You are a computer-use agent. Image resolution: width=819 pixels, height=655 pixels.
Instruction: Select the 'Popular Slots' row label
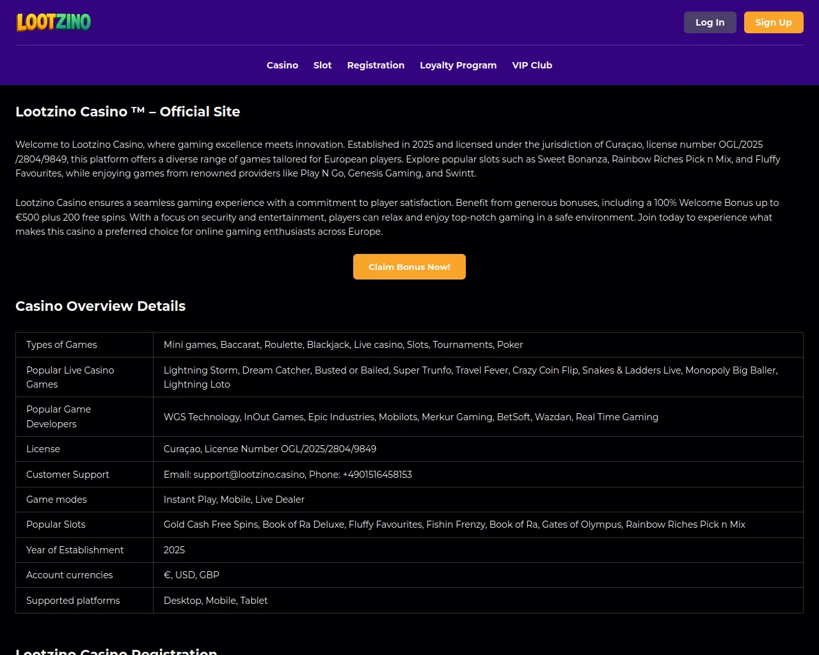56,525
